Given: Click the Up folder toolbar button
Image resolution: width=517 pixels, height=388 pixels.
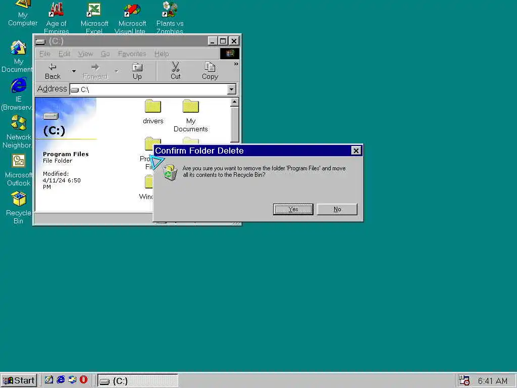Looking at the screenshot, I should point(137,71).
